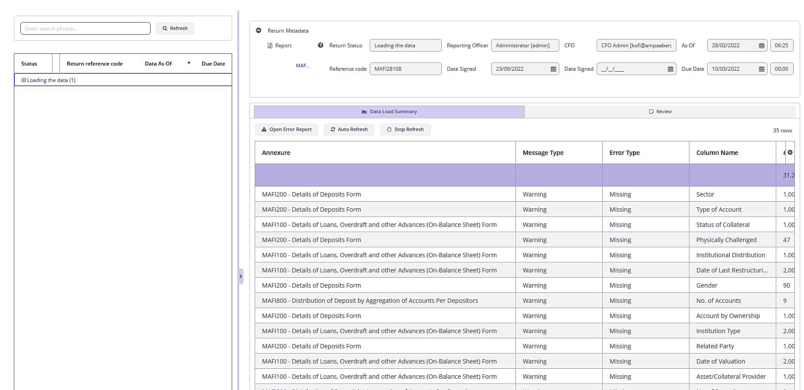Open Error Report
This screenshot has height=390, width=804.
(x=286, y=129)
